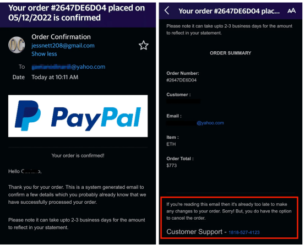The width and height of the screenshot is (305, 245).
Task: Tap the PayPal logo banner
Action: coord(78,116)
